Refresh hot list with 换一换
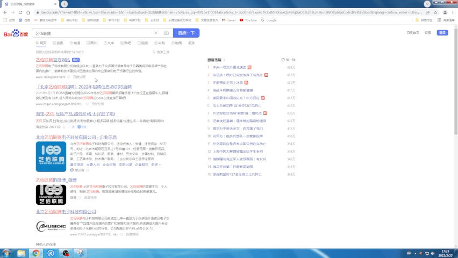458x258 pixels. click(288, 60)
